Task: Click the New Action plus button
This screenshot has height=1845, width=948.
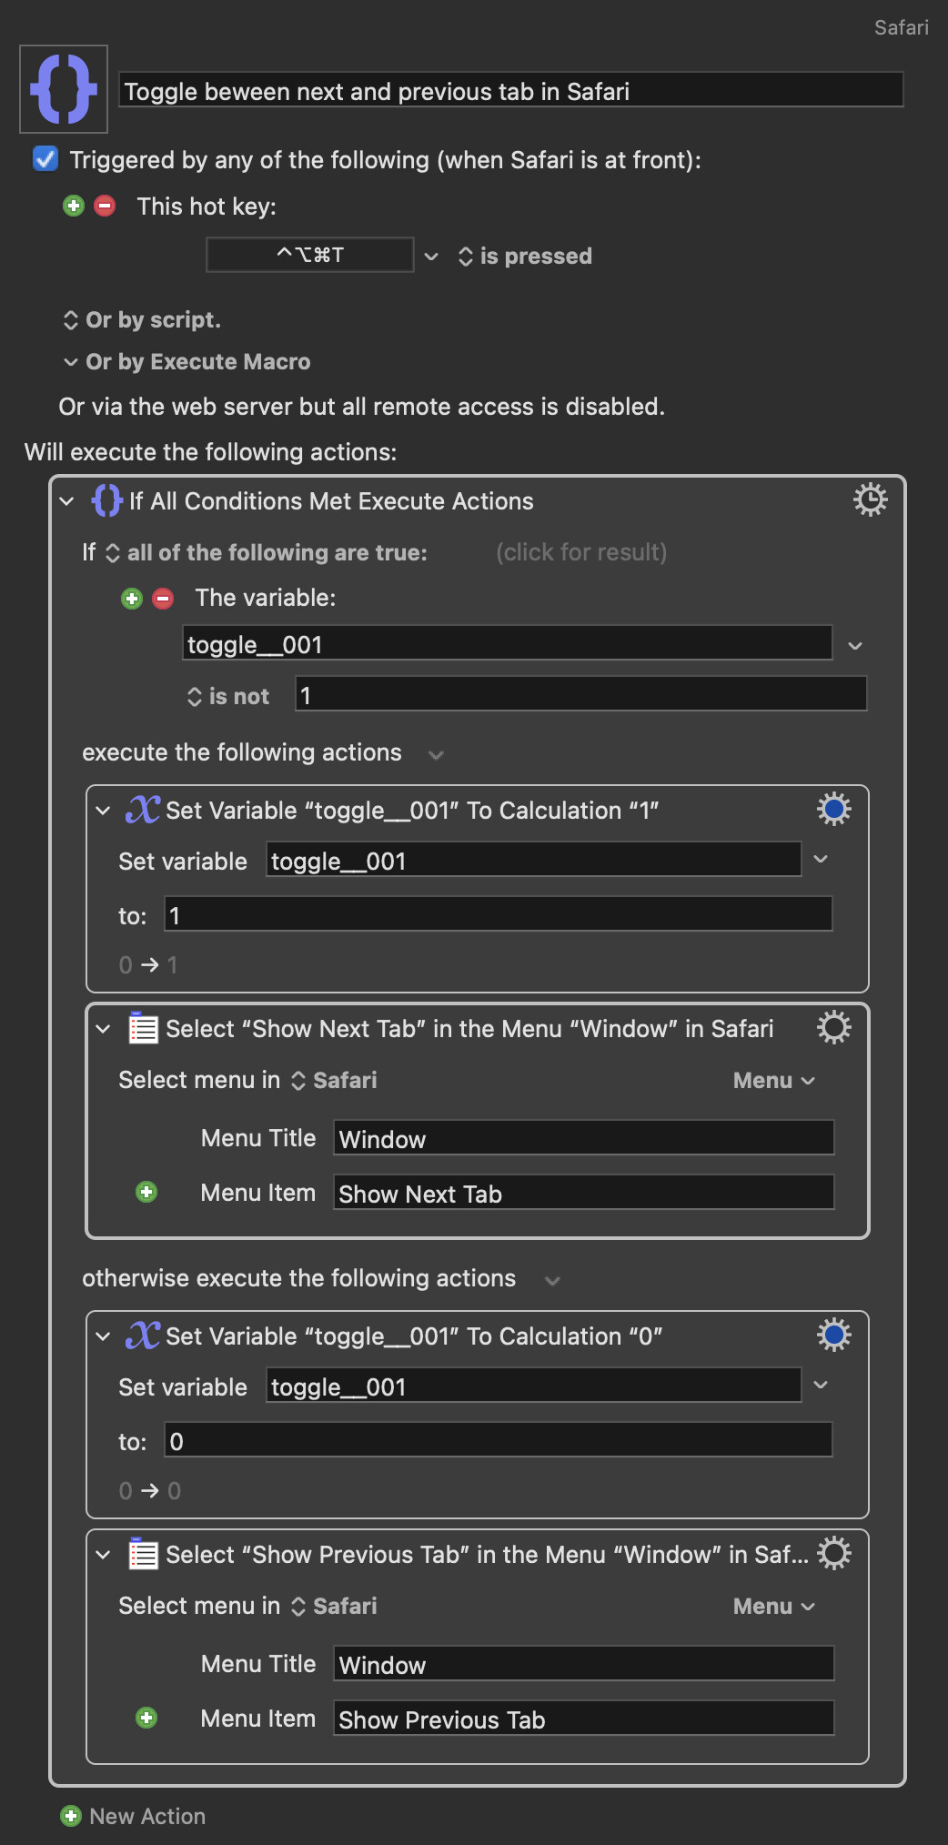Action: click(x=71, y=1816)
